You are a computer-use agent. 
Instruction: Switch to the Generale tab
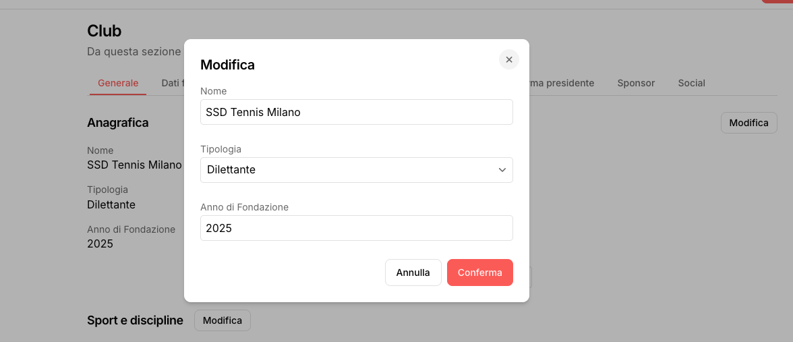pyautogui.click(x=118, y=83)
